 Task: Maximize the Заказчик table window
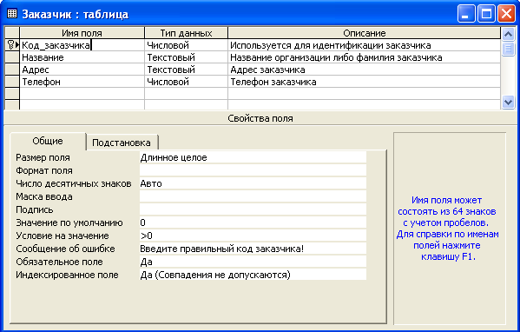(486, 14)
